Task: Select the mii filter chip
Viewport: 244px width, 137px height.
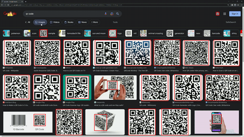Action: [x=132, y=33]
